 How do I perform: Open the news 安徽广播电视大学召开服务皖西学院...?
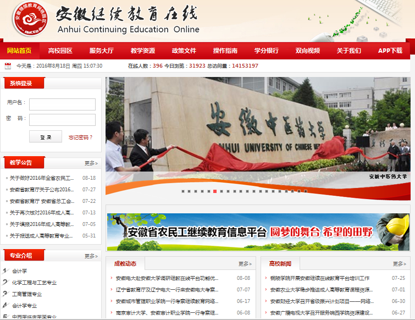coord(322,313)
